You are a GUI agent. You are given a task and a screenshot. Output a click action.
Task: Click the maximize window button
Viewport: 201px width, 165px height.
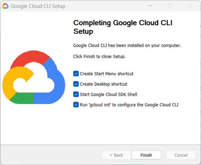tap(170, 6)
